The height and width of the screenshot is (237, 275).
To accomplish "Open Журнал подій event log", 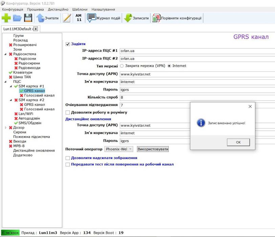I will tap(104, 18).
